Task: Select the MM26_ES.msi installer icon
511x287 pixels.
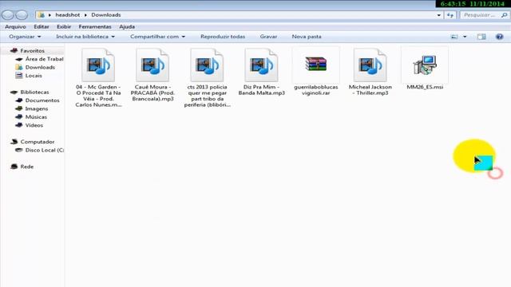Action: (425, 65)
